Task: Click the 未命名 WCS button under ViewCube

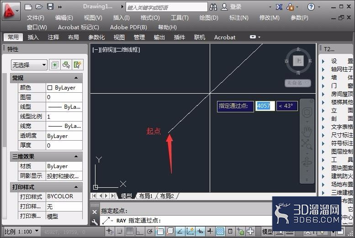Action: click(298, 83)
